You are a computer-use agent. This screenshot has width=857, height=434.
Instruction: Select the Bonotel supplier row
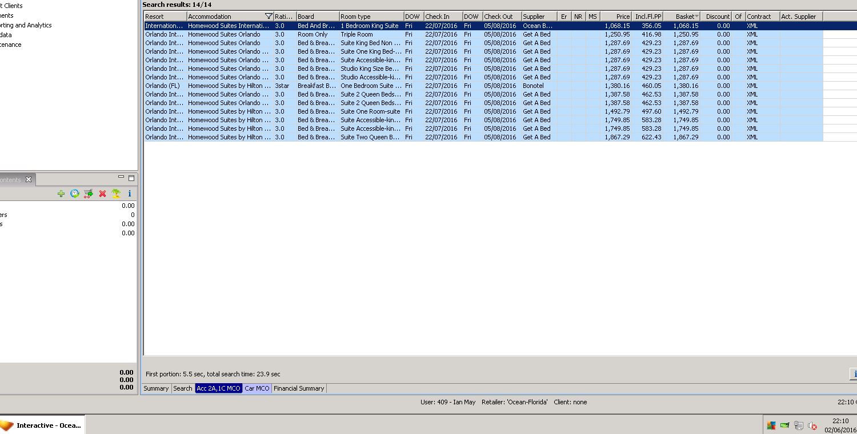[483, 86]
